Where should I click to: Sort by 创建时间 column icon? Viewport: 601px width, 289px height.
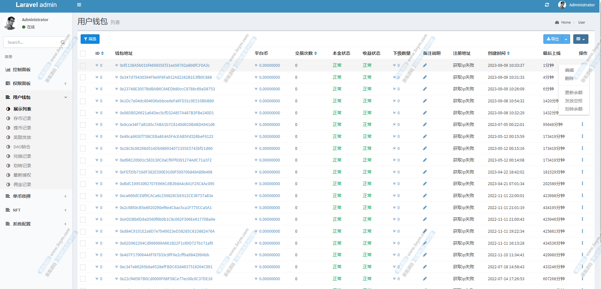coord(508,54)
